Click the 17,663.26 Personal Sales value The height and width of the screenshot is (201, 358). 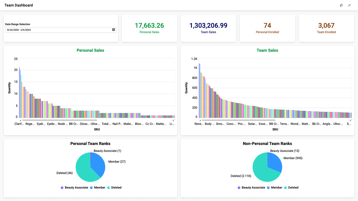[x=149, y=26]
